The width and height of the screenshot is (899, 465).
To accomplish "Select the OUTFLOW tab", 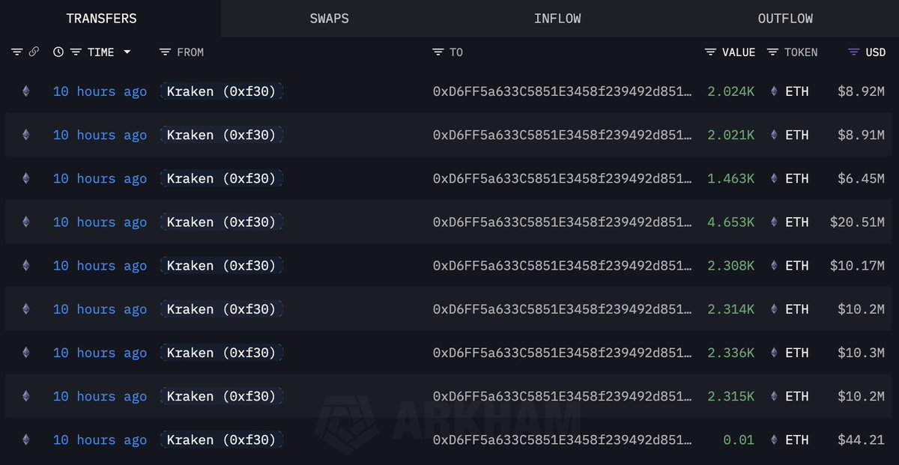I will 785,19.
